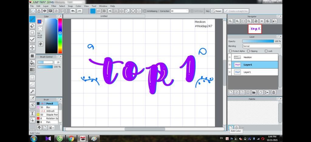Hide the highlighted Layer1 layer
The image size is (311, 142).
click(x=230, y=65)
